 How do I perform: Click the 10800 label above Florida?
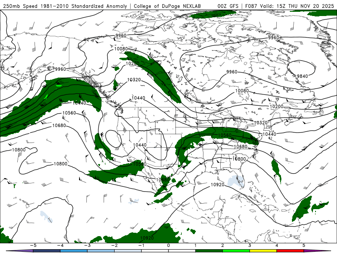coord(239,159)
